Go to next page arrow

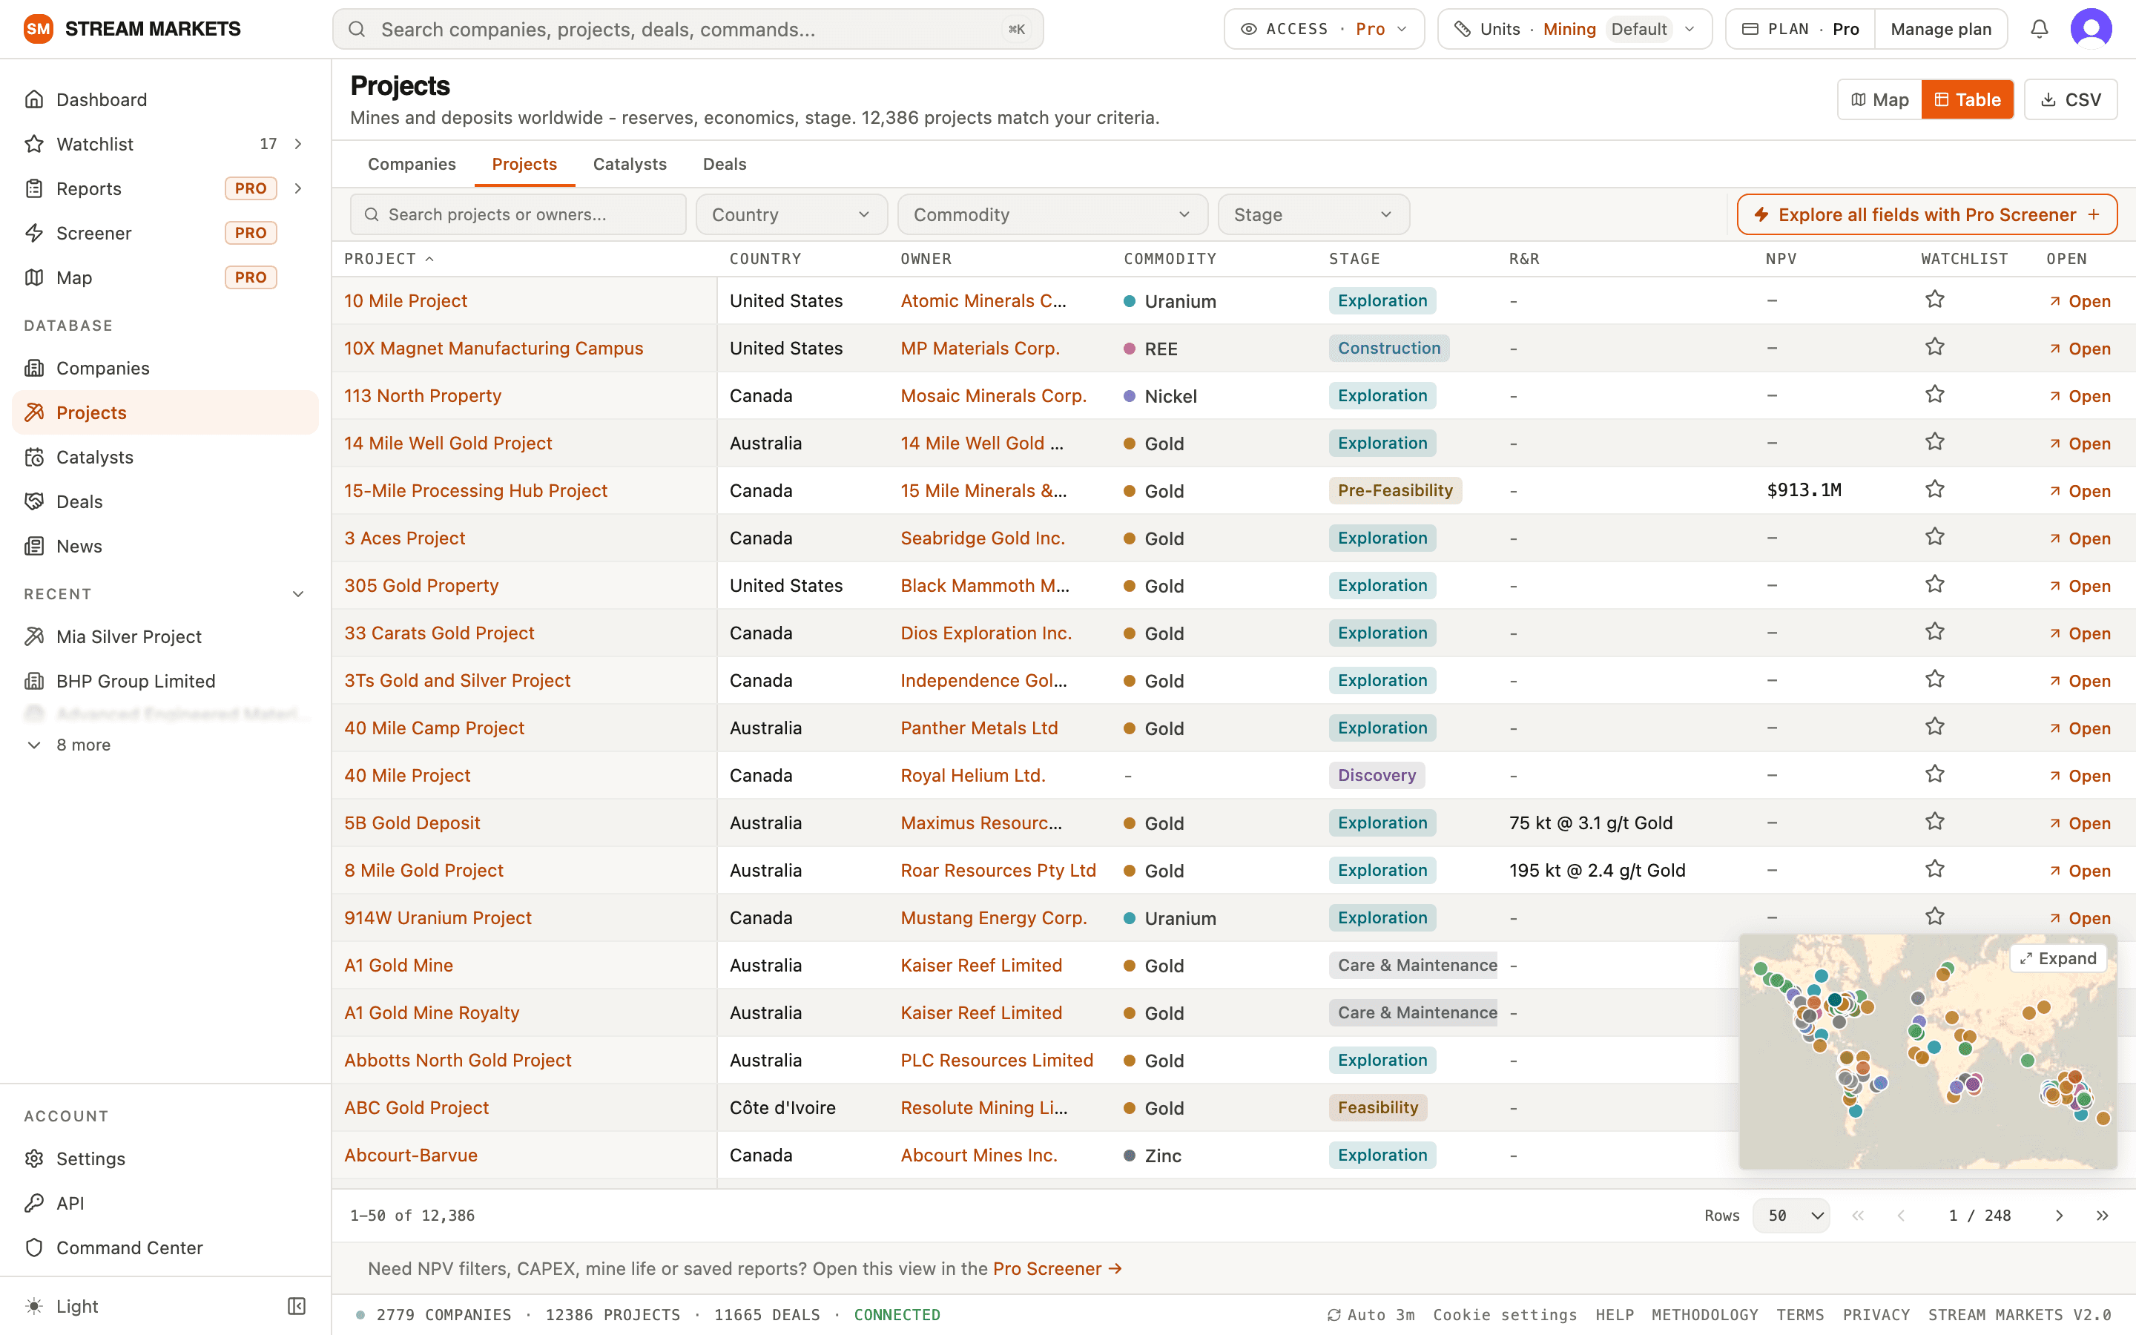(x=2059, y=1216)
